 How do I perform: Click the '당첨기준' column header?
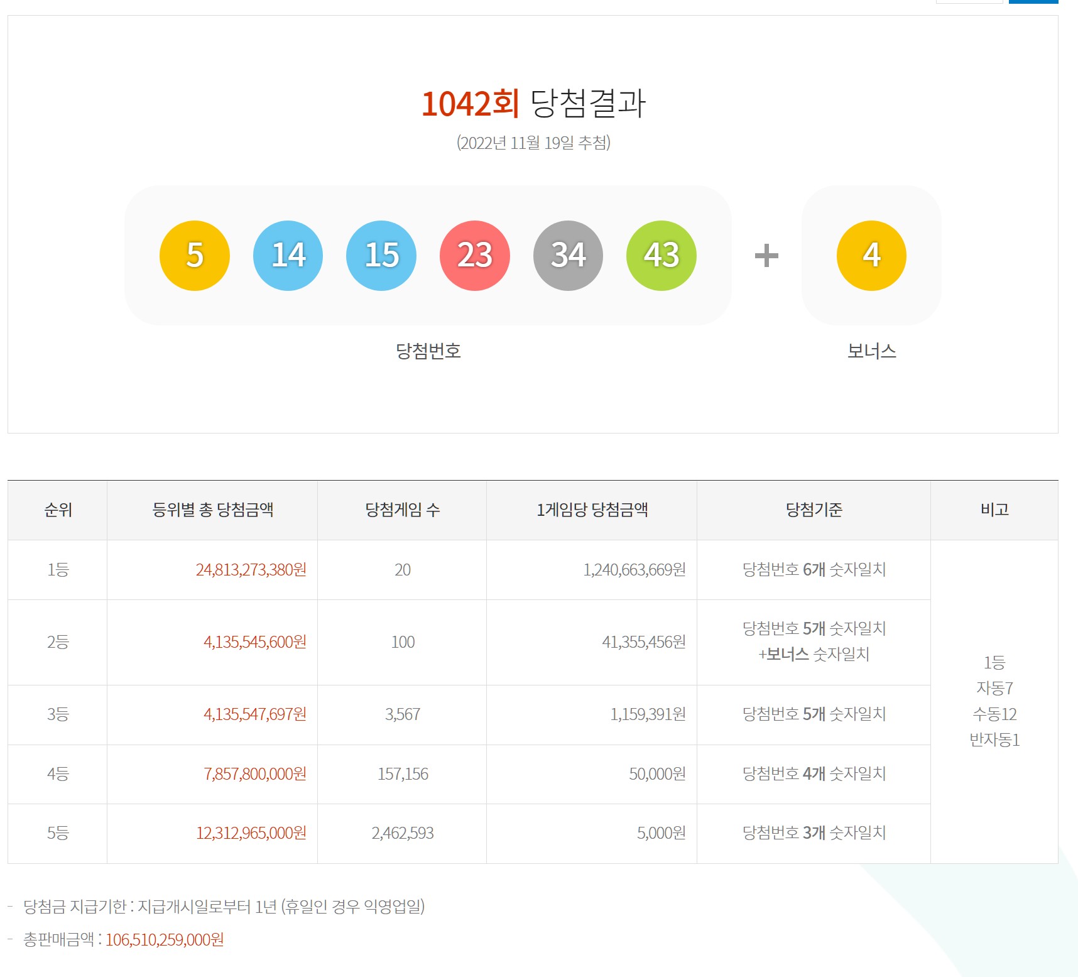pyautogui.click(x=814, y=510)
